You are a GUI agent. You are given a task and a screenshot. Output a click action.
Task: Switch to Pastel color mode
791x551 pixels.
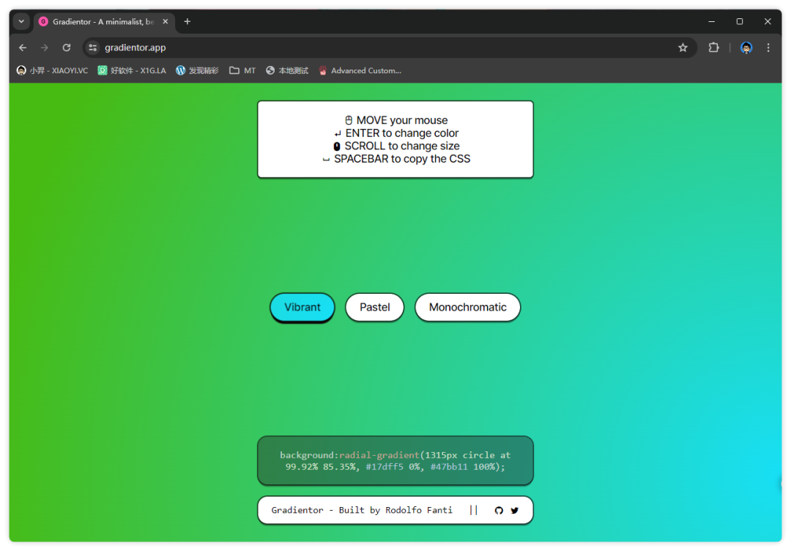click(x=374, y=308)
